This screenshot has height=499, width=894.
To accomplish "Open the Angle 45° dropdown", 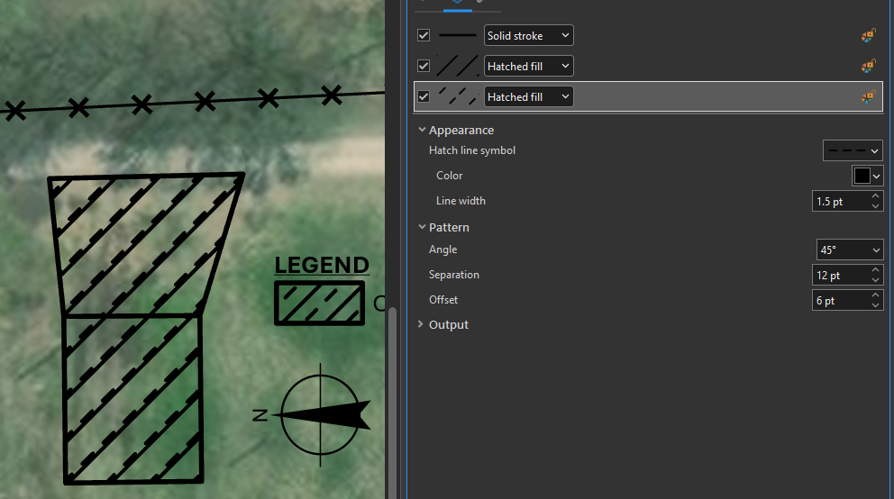I will [850, 250].
